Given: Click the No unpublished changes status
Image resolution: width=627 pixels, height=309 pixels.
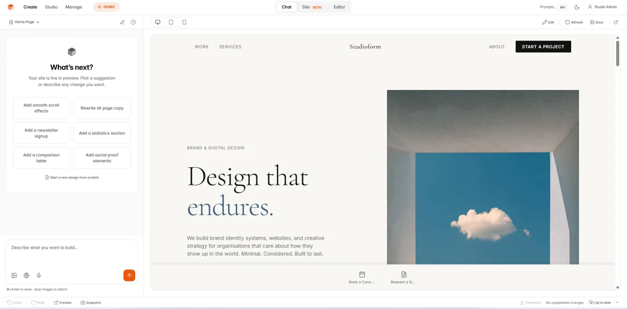Looking at the screenshot, I should tap(564, 303).
